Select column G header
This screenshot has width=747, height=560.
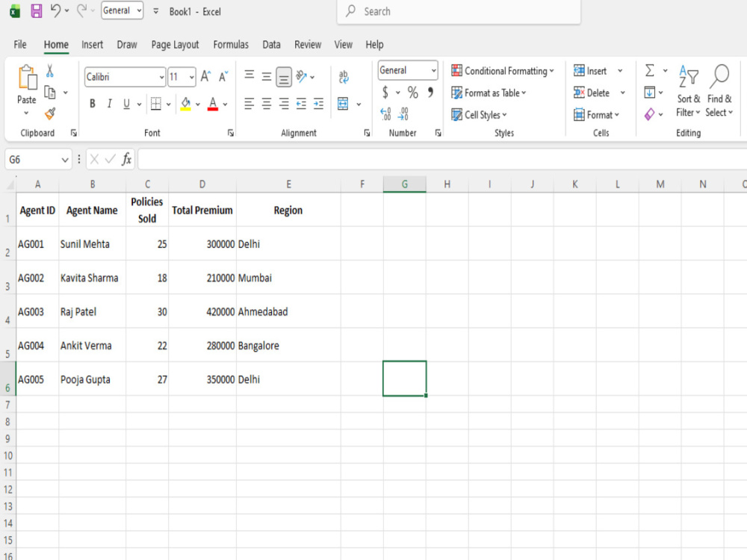(x=404, y=184)
